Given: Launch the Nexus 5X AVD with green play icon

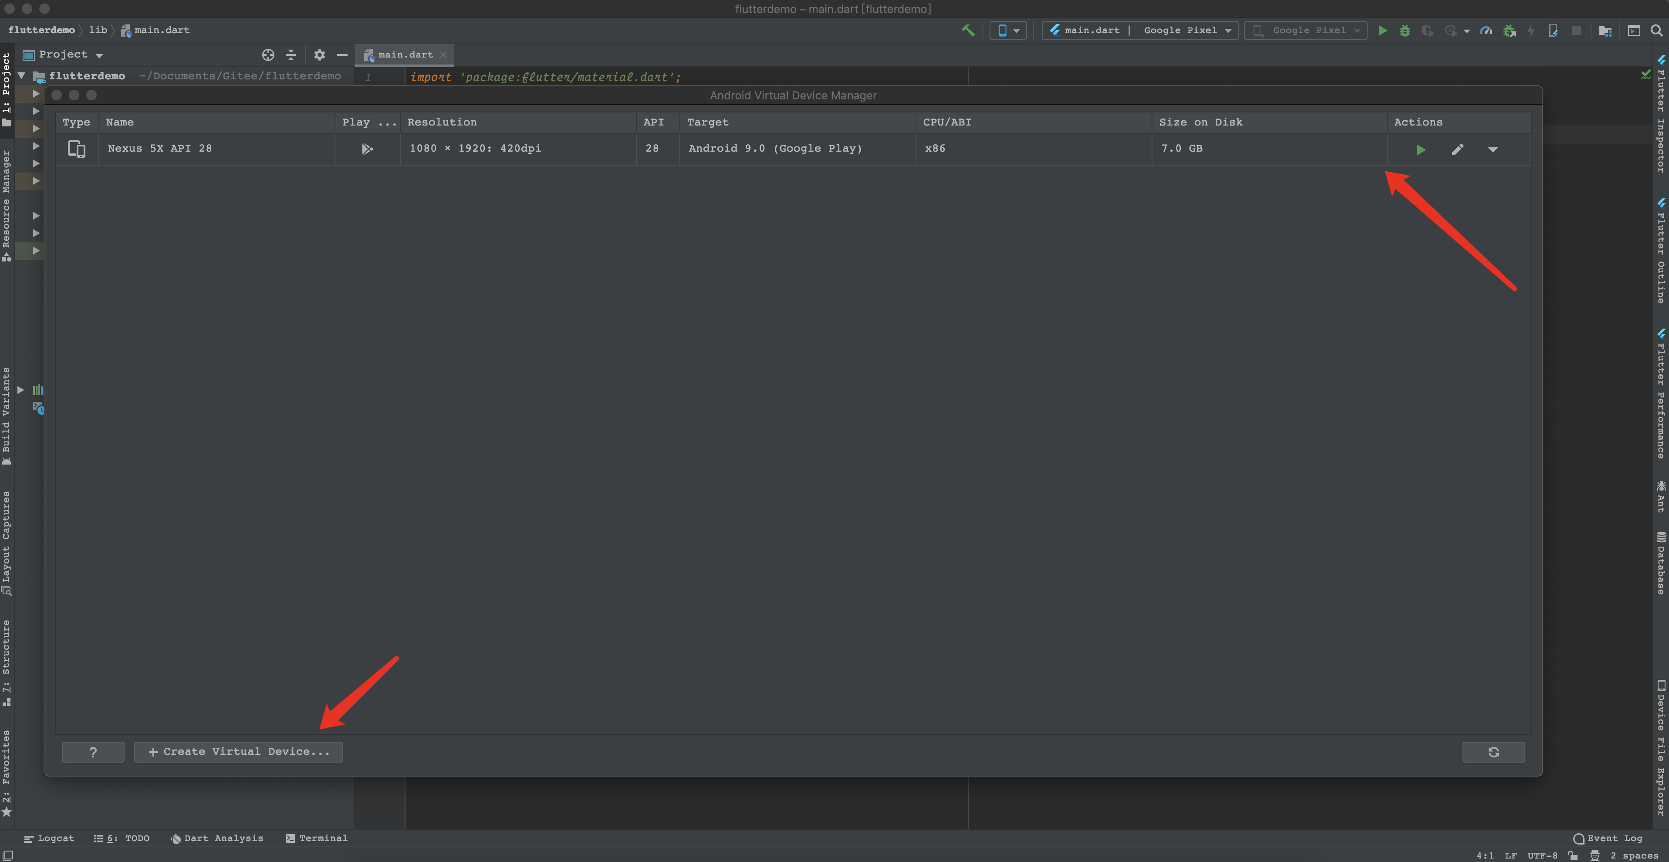Looking at the screenshot, I should [1420, 150].
